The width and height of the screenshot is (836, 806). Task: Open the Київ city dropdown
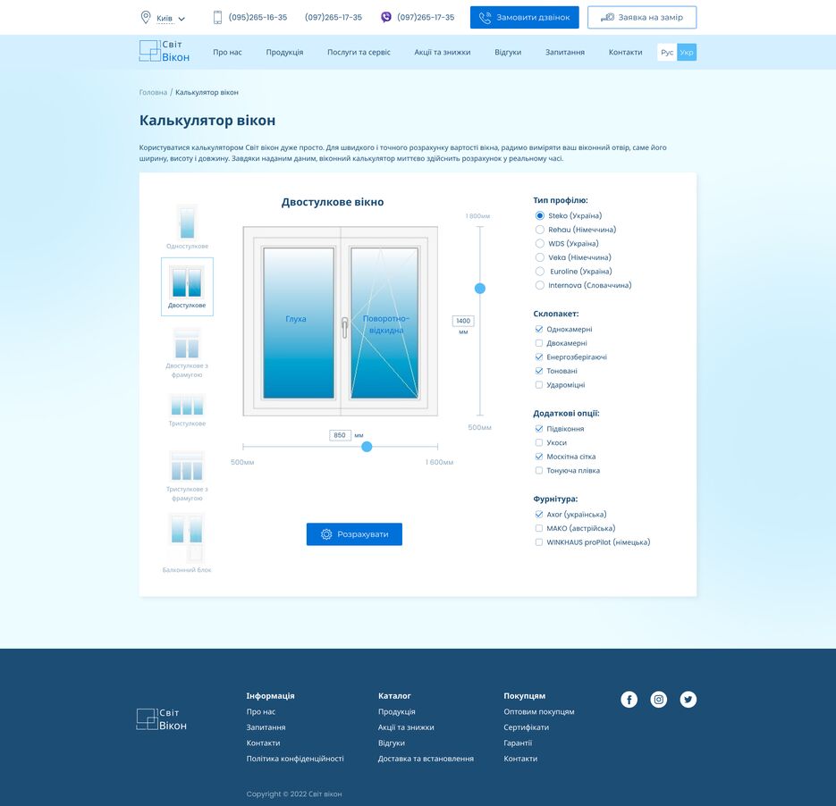pos(171,18)
